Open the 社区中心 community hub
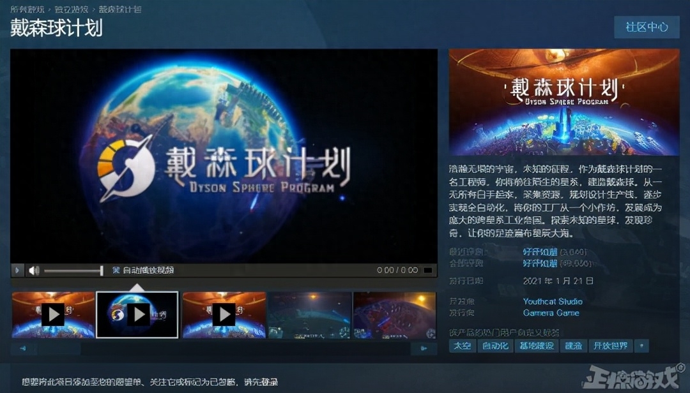The height and width of the screenshot is (393, 690). (x=646, y=27)
